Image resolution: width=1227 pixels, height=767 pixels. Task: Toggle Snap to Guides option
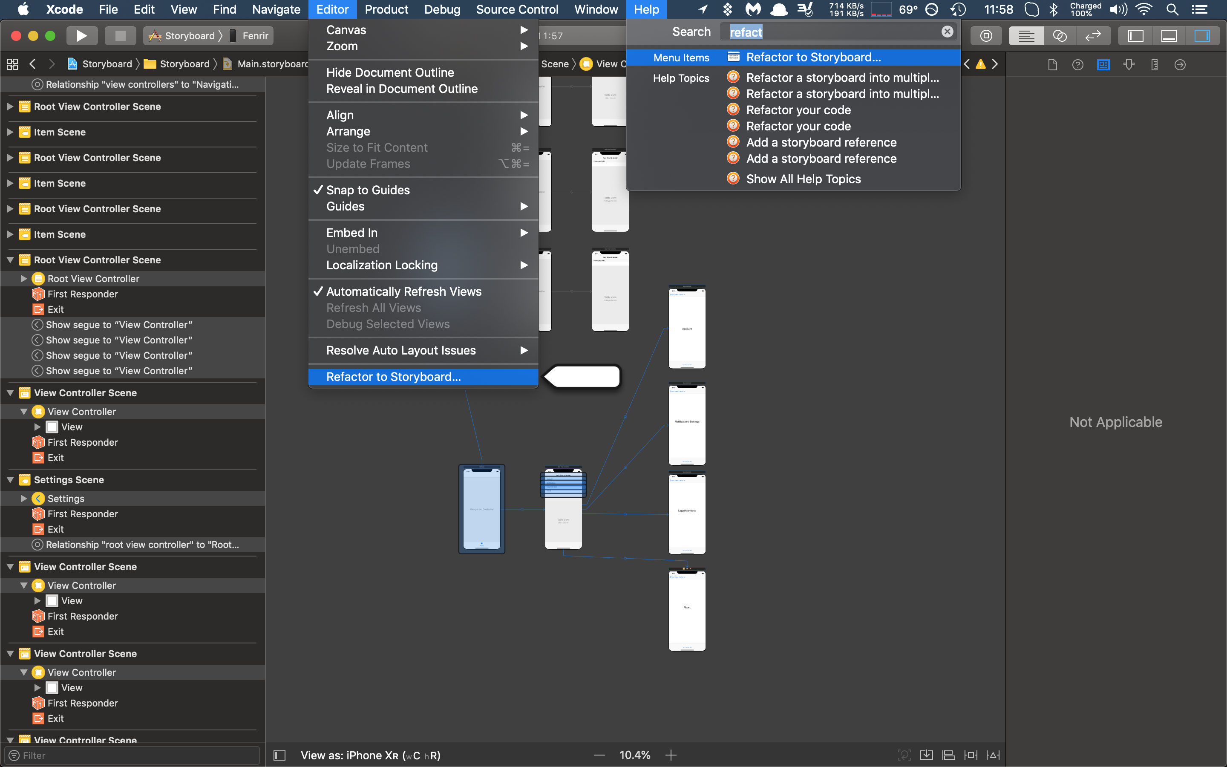tap(368, 190)
